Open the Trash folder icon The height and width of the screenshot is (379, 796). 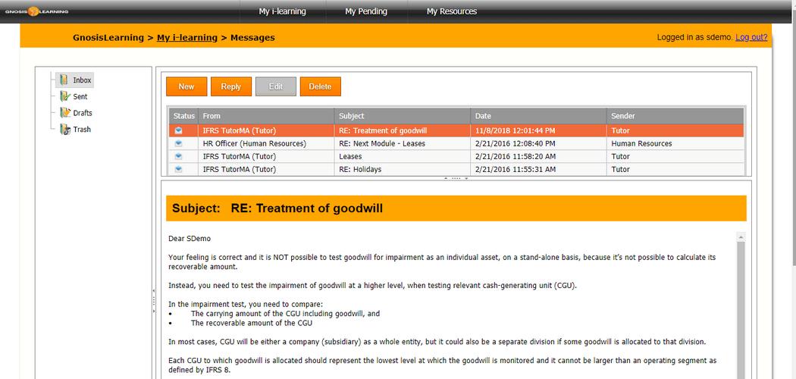(64, 129)
